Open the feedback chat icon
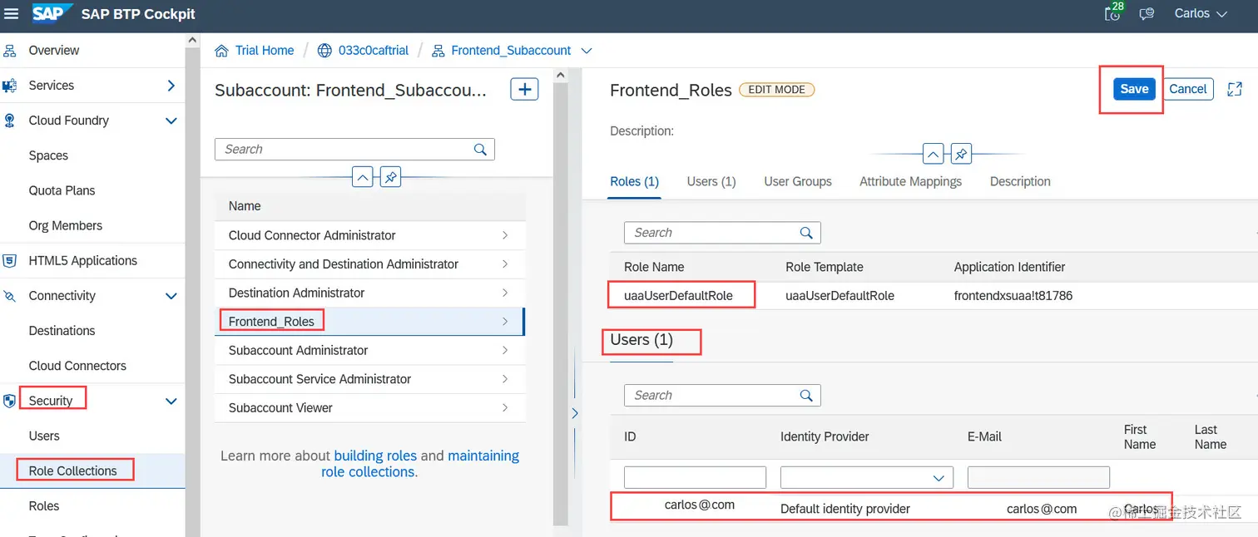 pos(1147,14)
